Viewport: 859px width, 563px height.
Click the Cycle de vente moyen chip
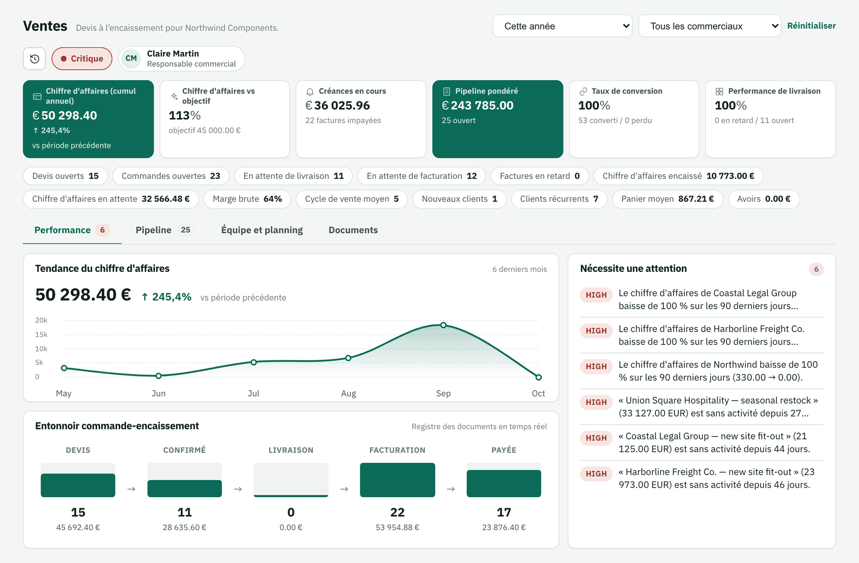pyautogui.click(x=352, y=199)
